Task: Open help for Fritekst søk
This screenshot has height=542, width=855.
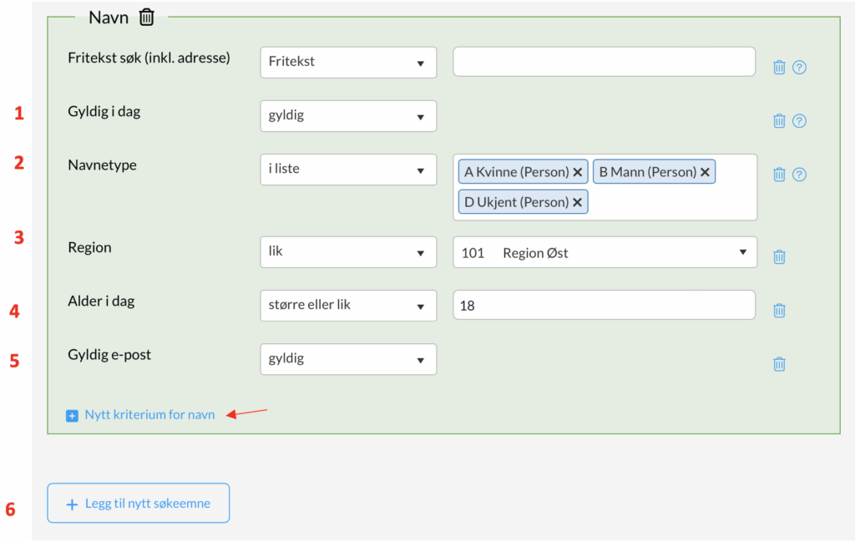Action: tap(799, 68)
